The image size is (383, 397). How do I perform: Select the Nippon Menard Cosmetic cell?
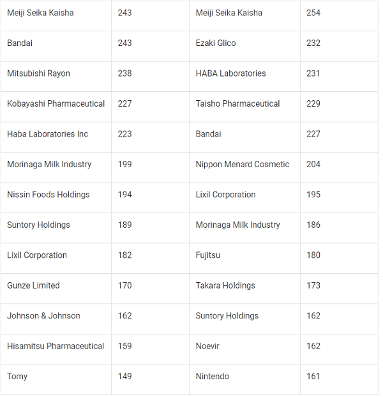click(243, 164)
